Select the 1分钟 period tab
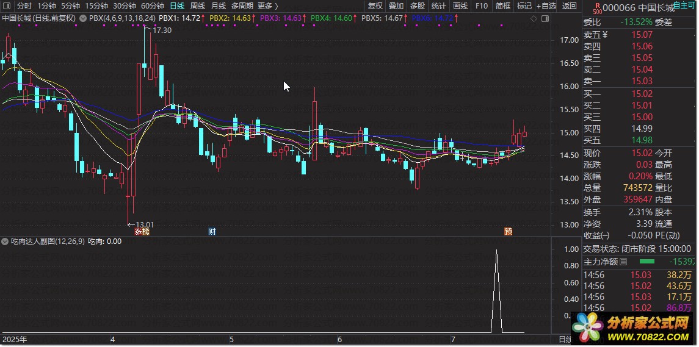This screenshot has height=347, width=699. [46, 5]
